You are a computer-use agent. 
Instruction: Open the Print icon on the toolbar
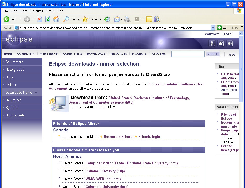point(128,19)
